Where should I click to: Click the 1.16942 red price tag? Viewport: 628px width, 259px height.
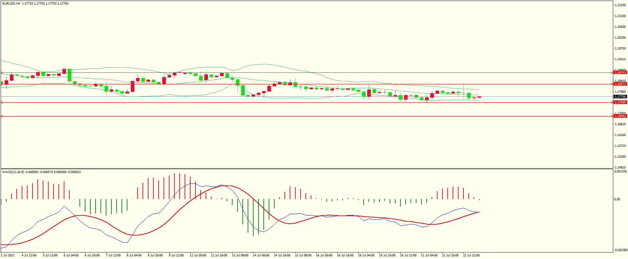tap(620, 116)
